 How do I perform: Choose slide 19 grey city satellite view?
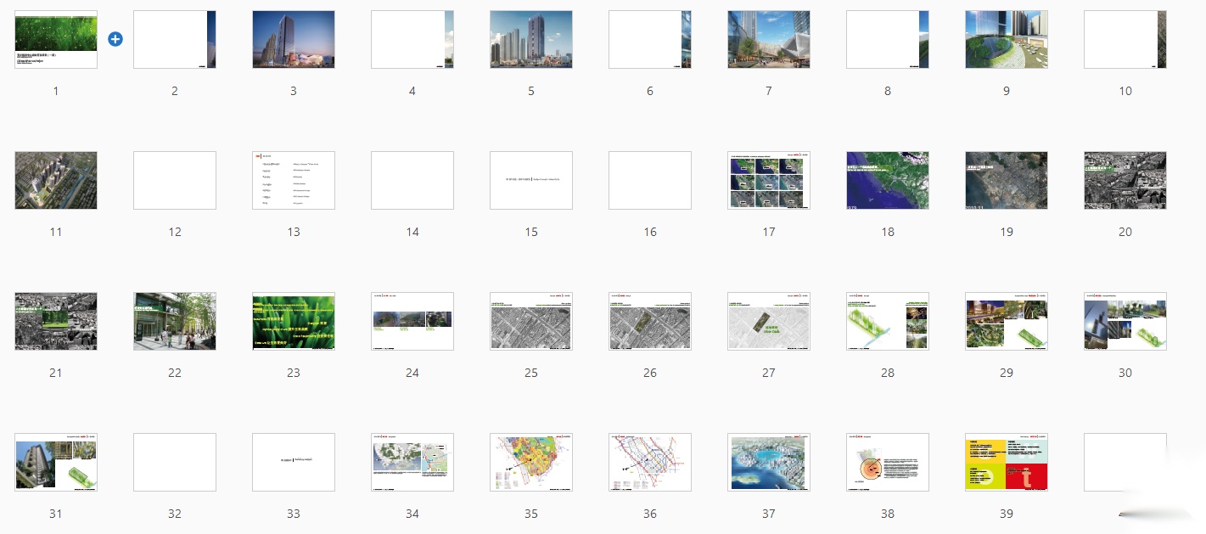tap(1007, 180)
